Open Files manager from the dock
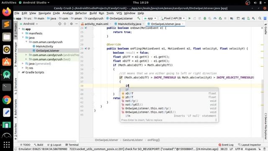The width and height of the screenshot is (268, 151). pyautogui.click(x=7, y=37)
